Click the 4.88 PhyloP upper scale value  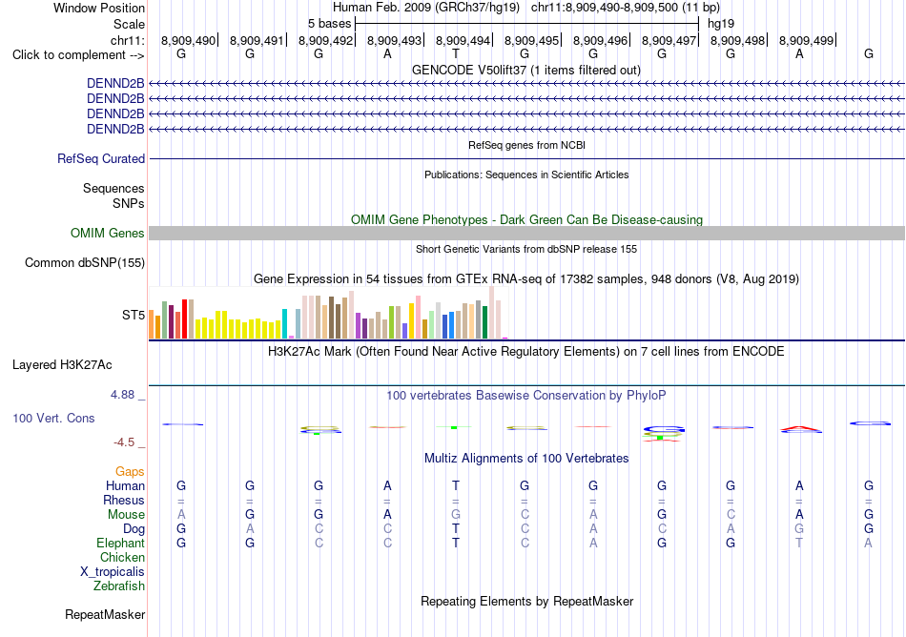pos(122,395)
